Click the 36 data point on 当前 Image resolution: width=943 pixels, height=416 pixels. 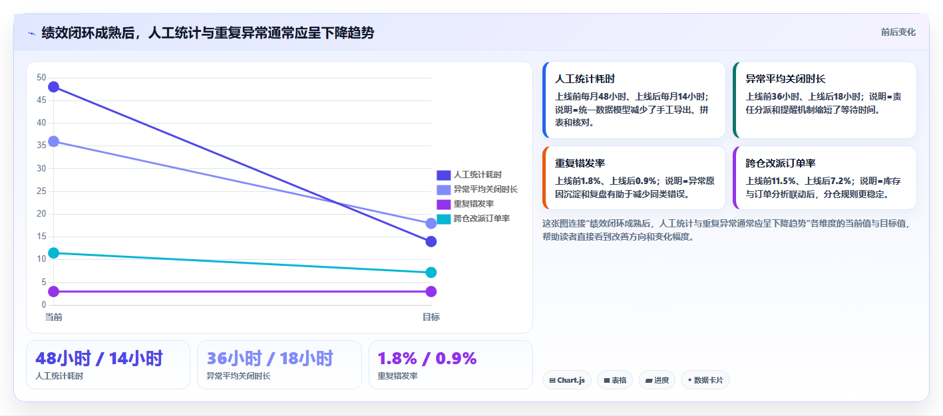(54, 142)
